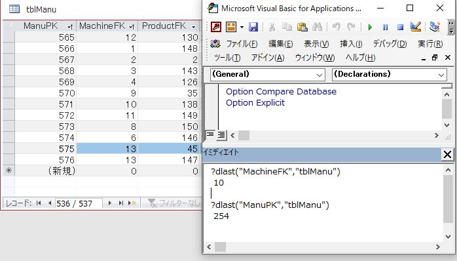Run the code with the green play icon
The height and width of the screenshot is (261, 457).
[x=370, y=27]
